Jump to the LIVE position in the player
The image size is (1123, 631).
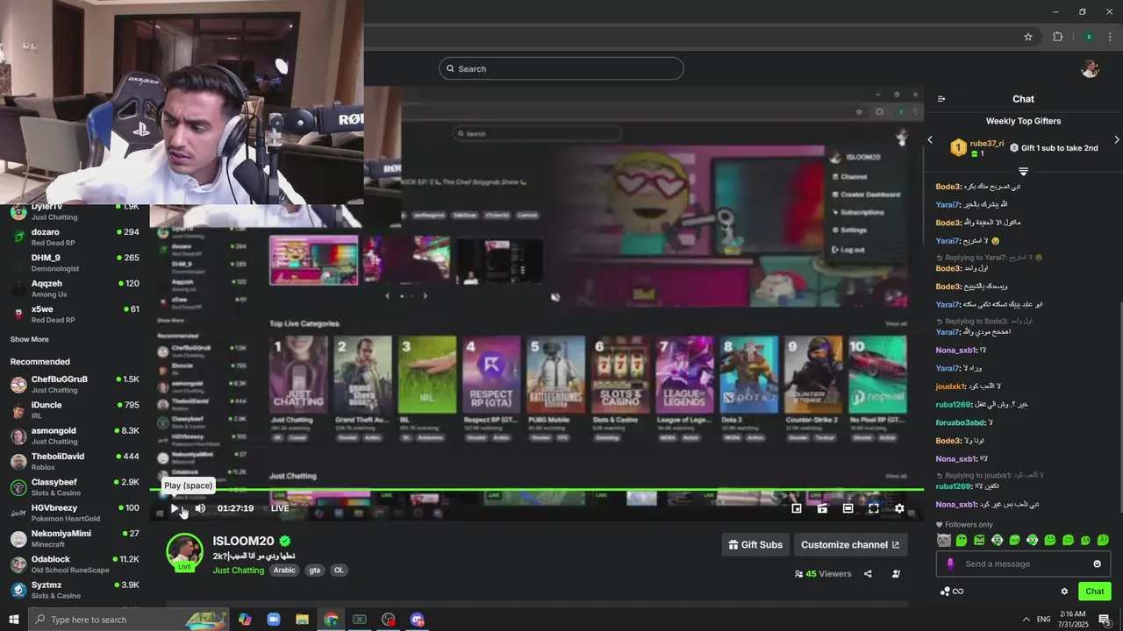(x=280, y=508)
